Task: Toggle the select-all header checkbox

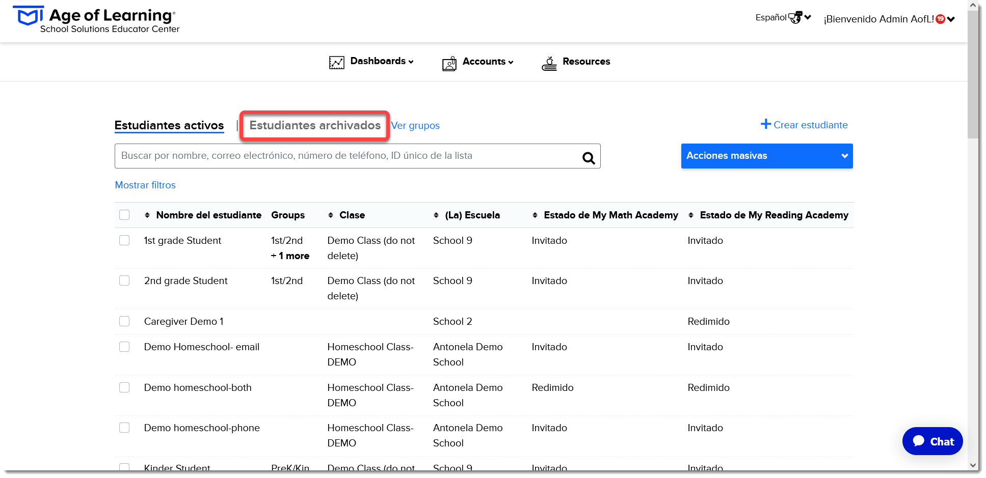Action: 124,215
